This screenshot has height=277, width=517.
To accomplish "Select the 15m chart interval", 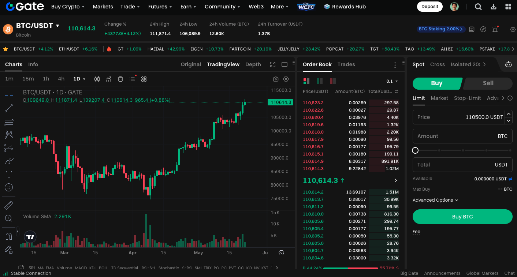I will 28,79.
